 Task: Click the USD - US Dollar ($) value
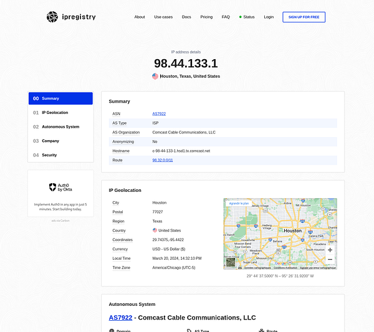[x=169, y=249]
